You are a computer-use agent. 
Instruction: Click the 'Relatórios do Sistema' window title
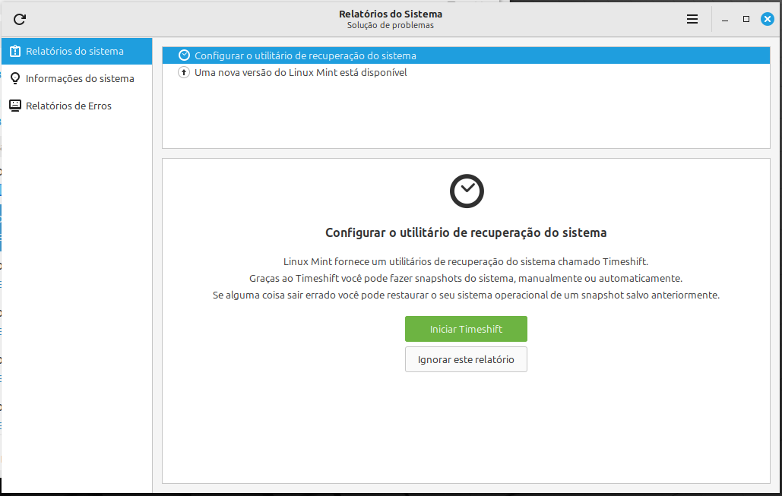391,14
